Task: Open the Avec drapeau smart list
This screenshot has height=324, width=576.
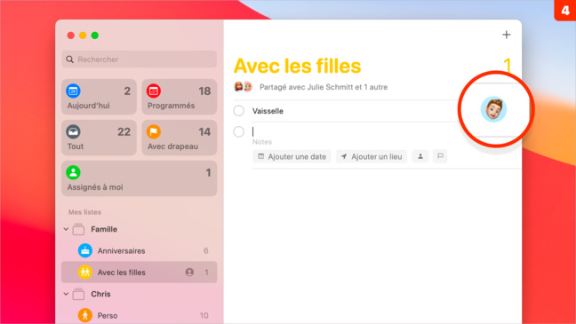Action: [180, 138]
